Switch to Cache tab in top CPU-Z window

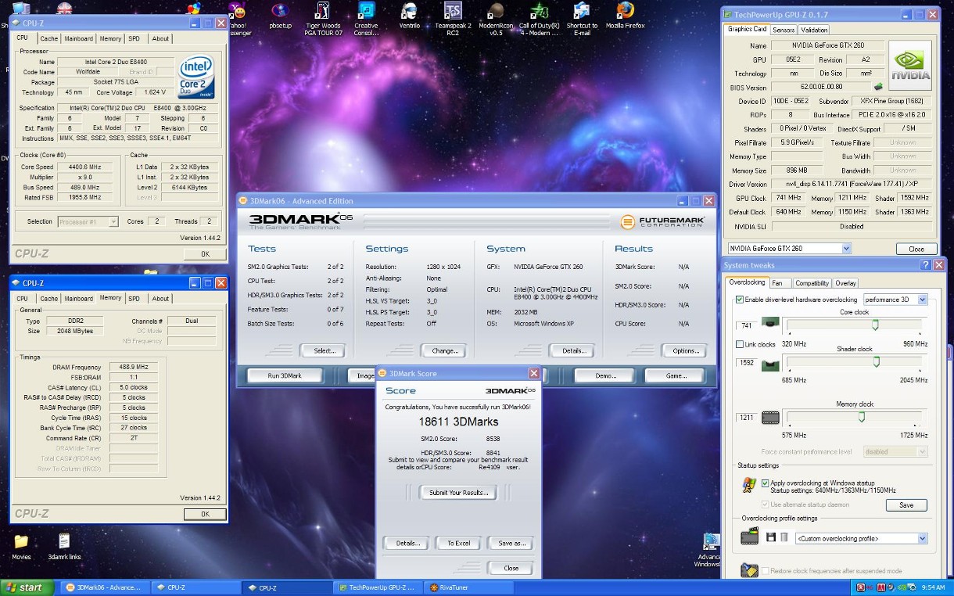click(x=48, y=38)
